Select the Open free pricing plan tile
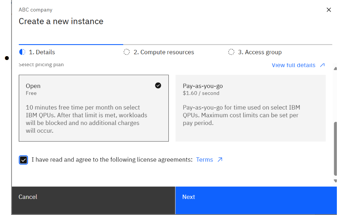The height and width of the screenshot is (215, 343). (x=94, y=108)
